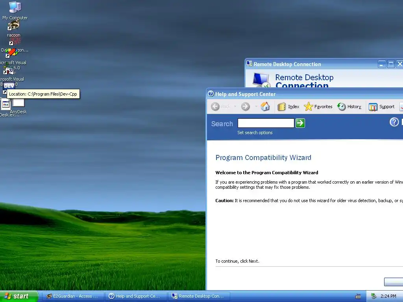Click the Location: C:\Program Files\Dev-Cpp tooltip
403x302 pixels.
(43, 94)
